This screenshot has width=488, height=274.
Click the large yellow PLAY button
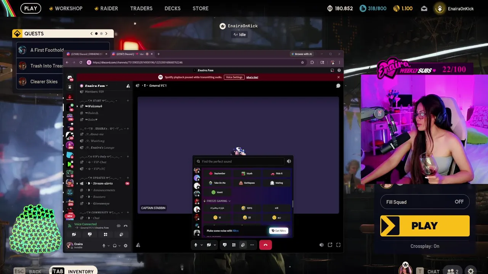[x=425, y=226]
